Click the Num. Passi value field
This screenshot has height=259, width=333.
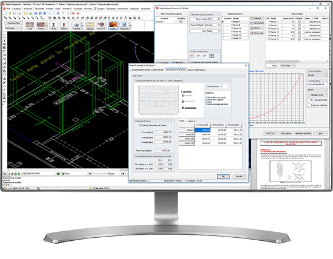point(216,31)
